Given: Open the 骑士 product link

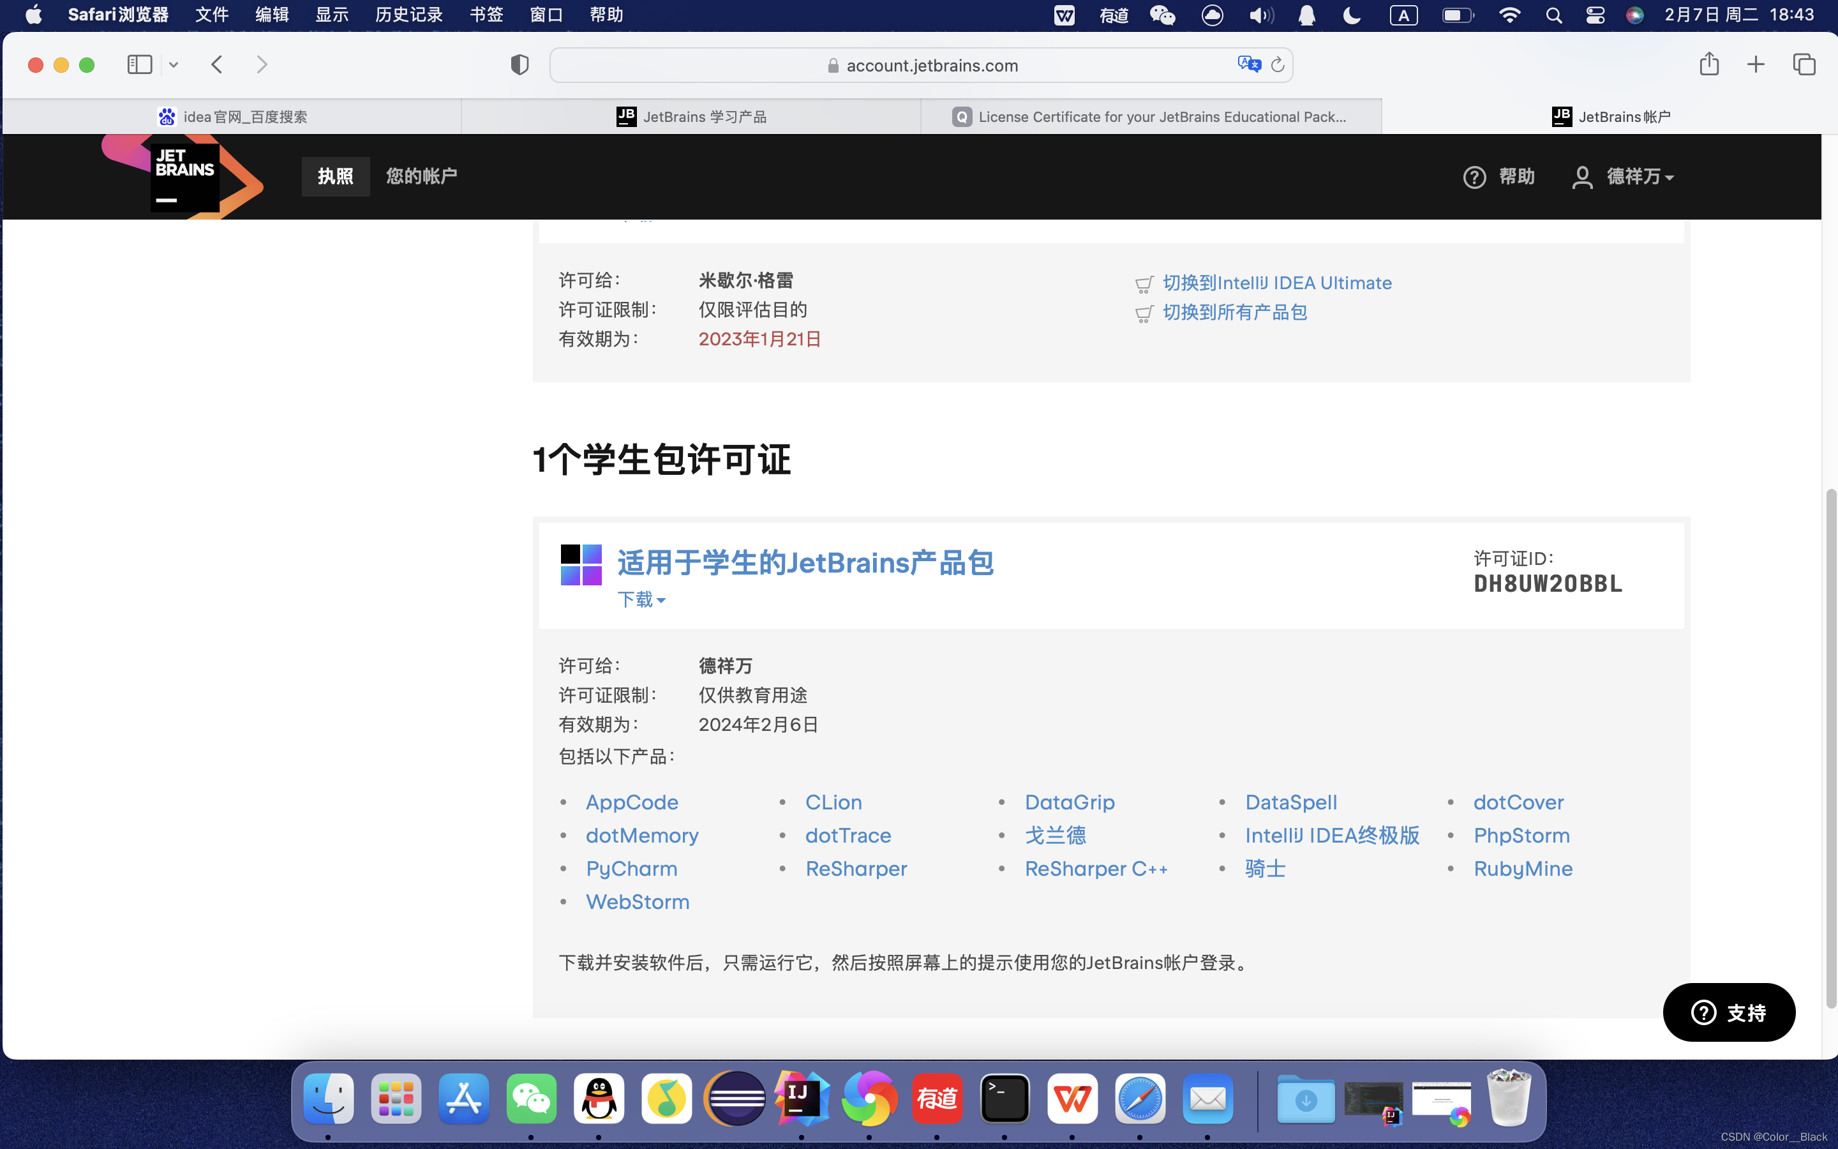Looking at the screenshot, I should click(x=1266, y=869).
